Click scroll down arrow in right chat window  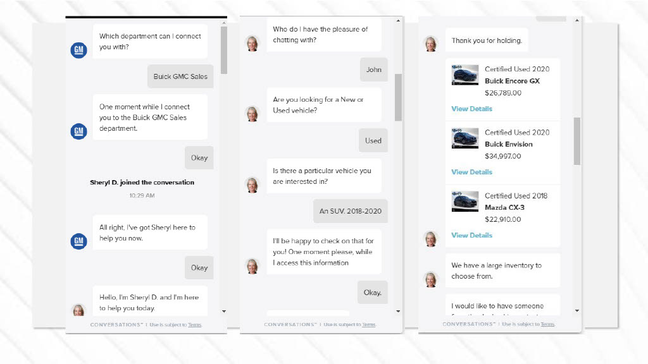pos(577,310)
